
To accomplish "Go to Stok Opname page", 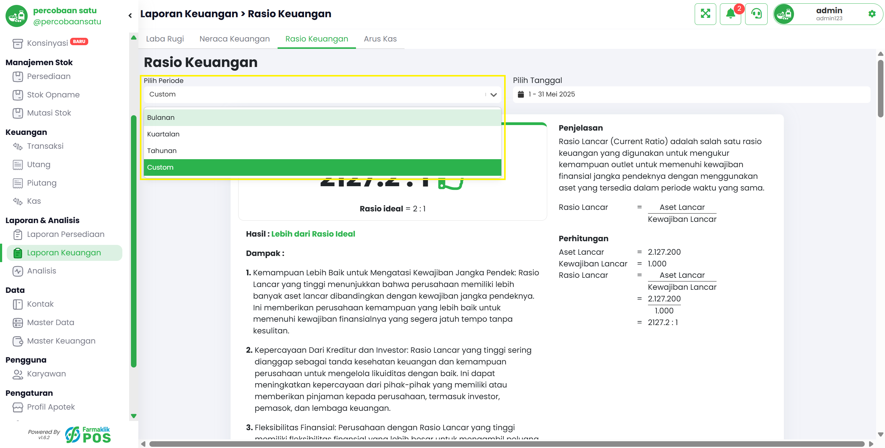I will pos(53,95).
